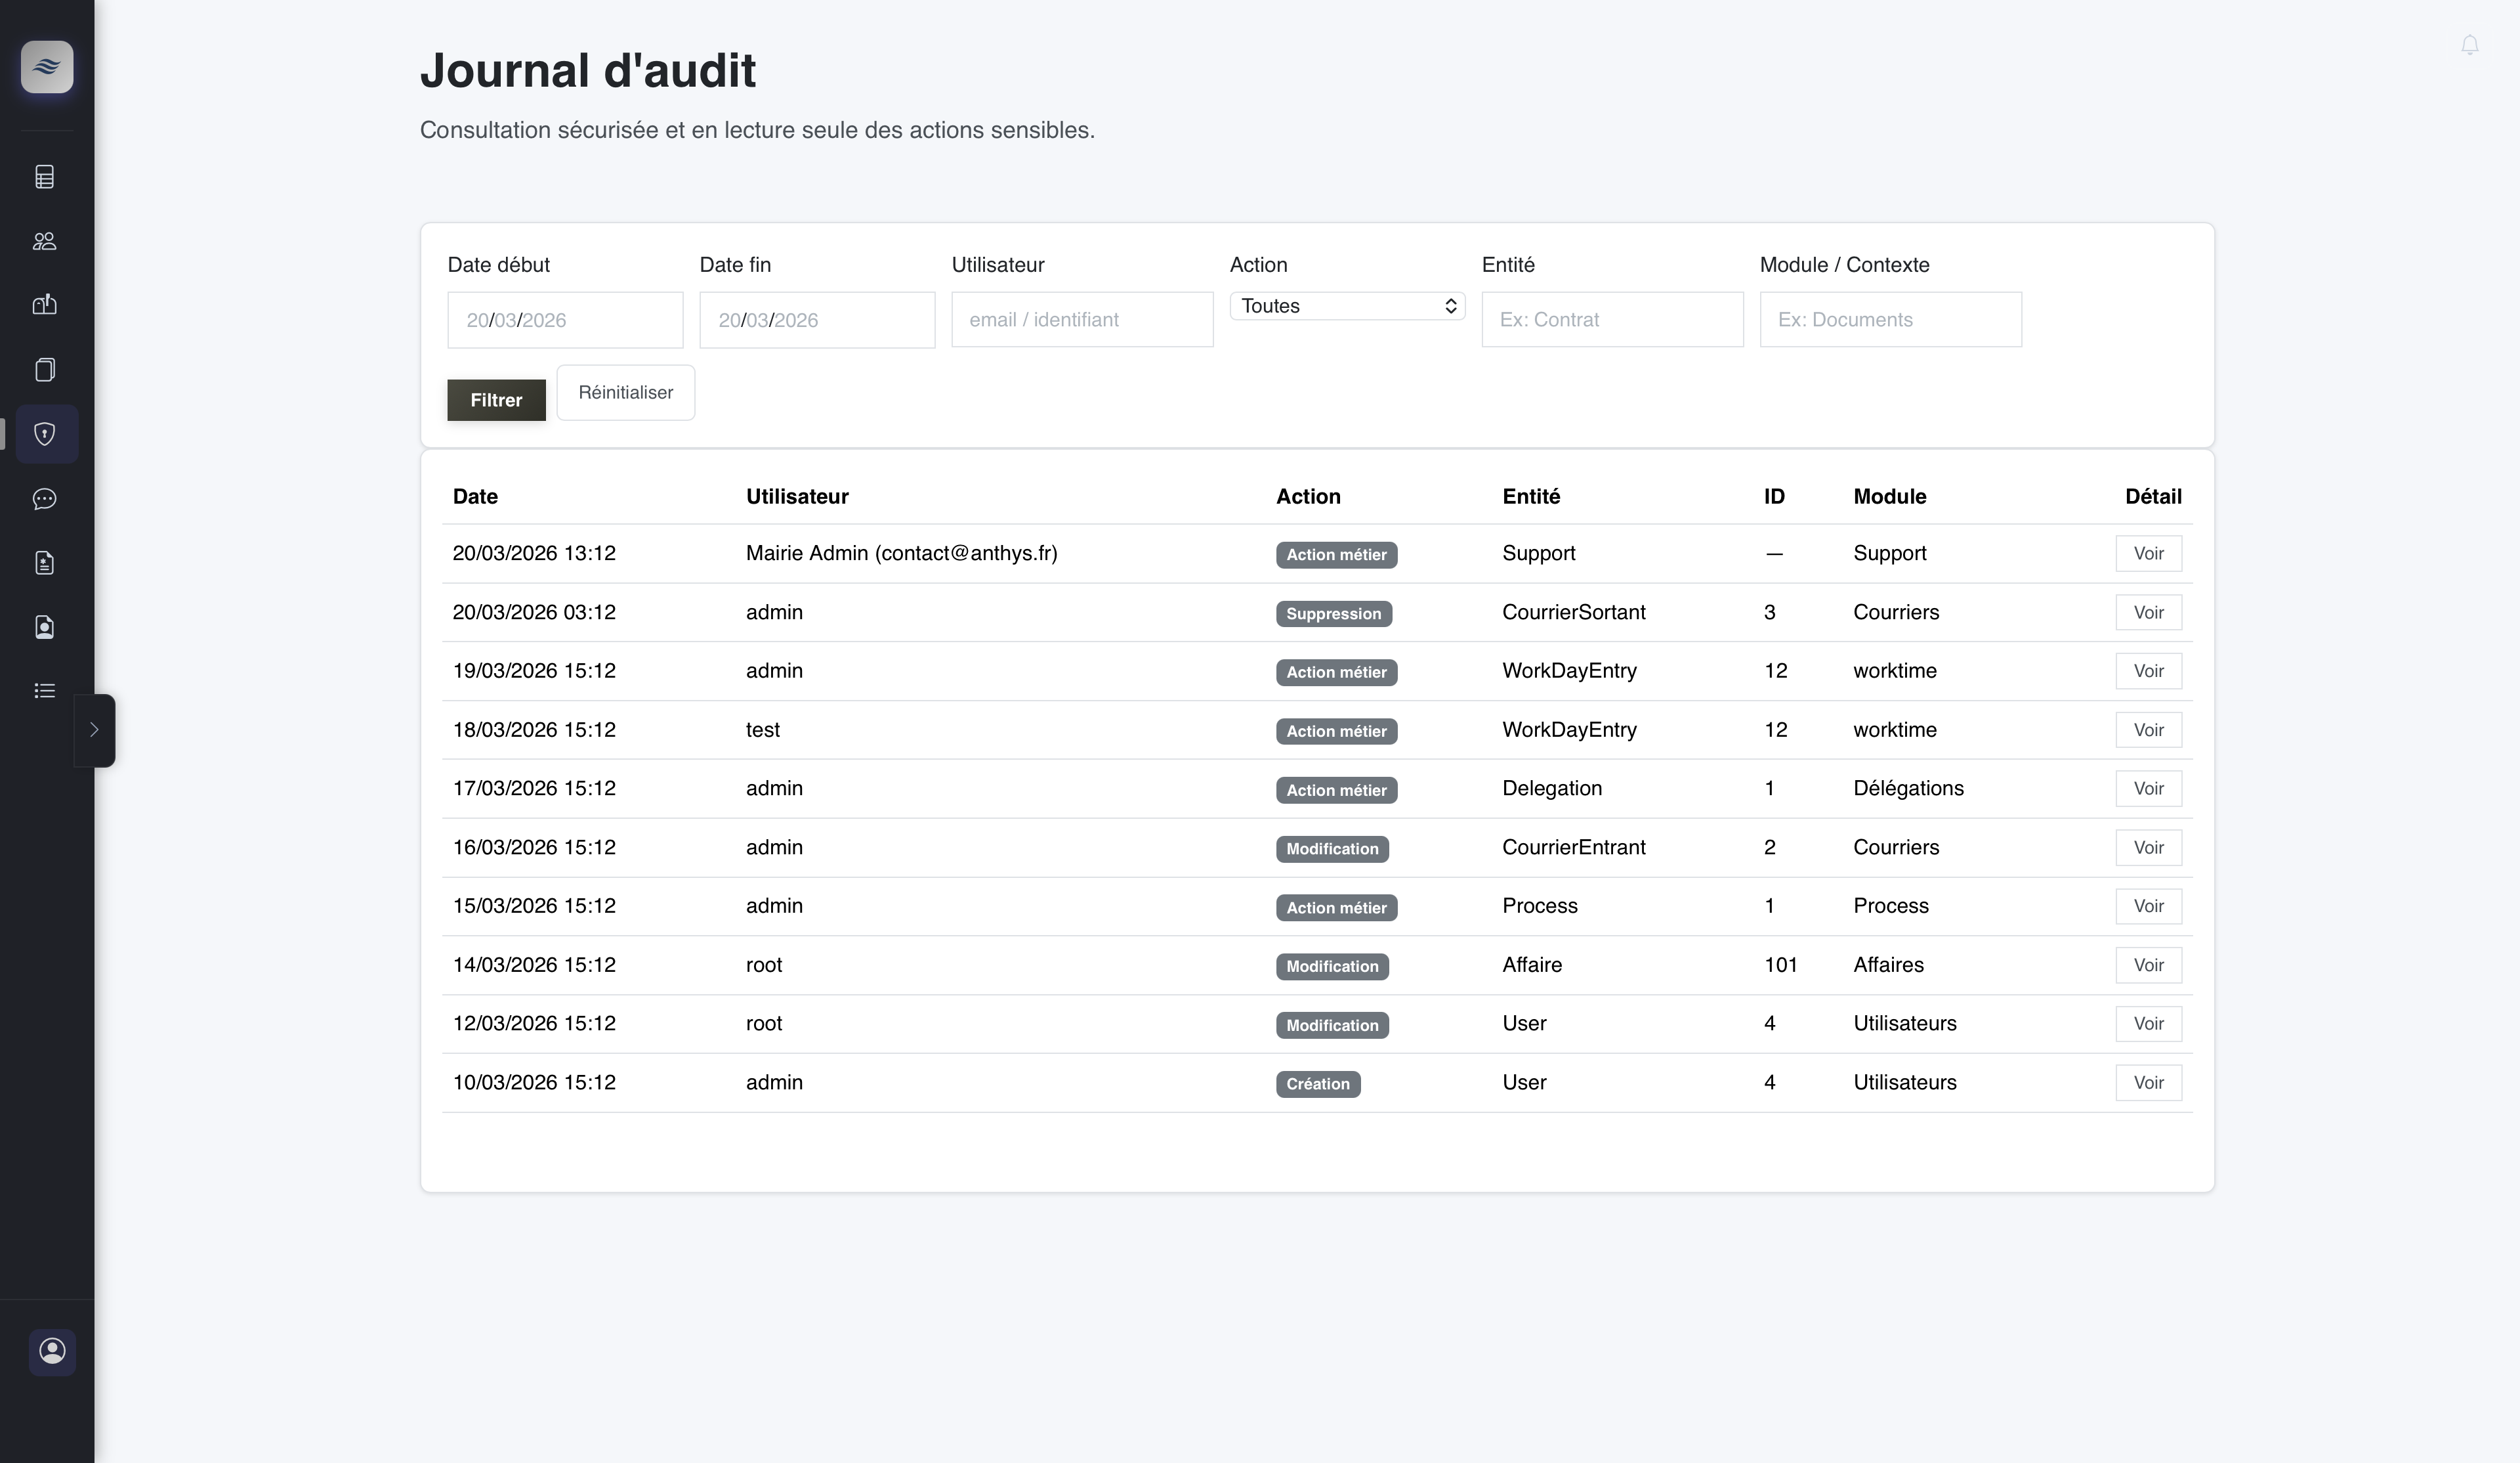This screenshot has height=1463, width=2520.
Task: Click the Réinitialiser button
Action: point(625,392)
